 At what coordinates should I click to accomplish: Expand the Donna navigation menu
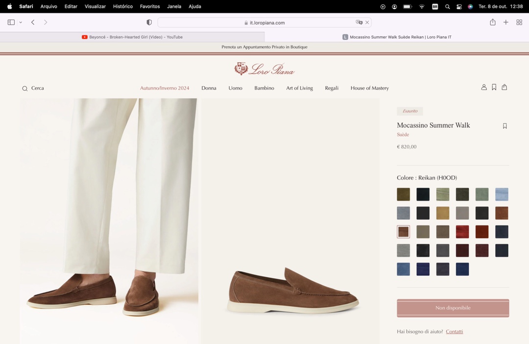pos(209,88)
